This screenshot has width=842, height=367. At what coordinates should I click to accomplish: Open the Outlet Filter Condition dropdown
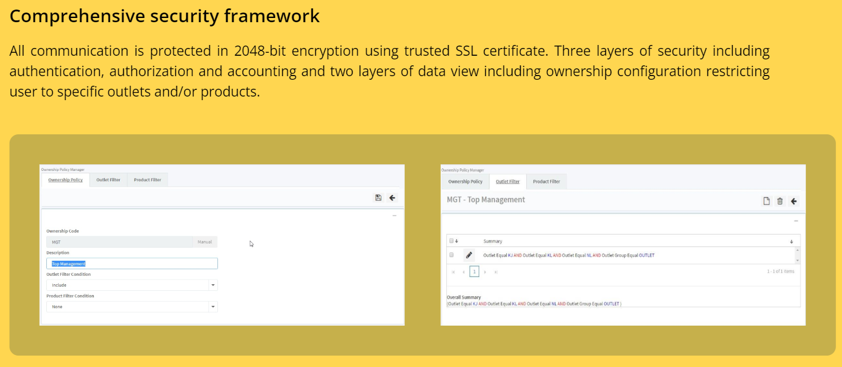[213, 285]
